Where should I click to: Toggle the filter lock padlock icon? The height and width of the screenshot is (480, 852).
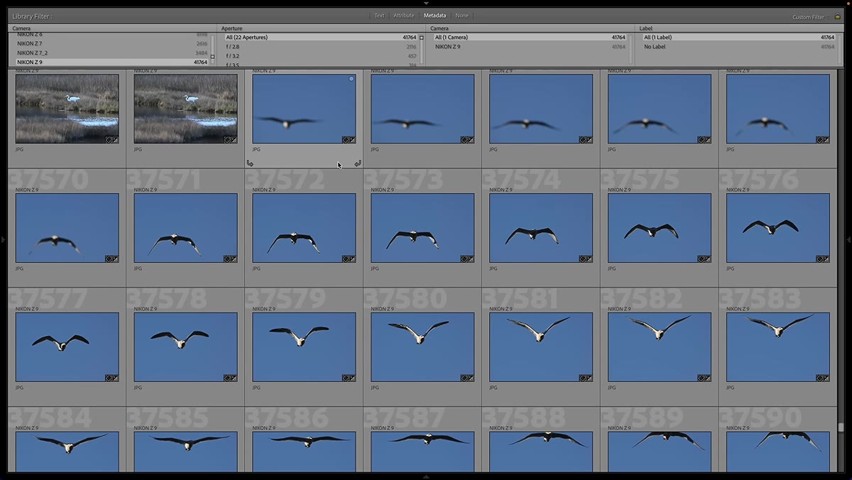point(838,16)
